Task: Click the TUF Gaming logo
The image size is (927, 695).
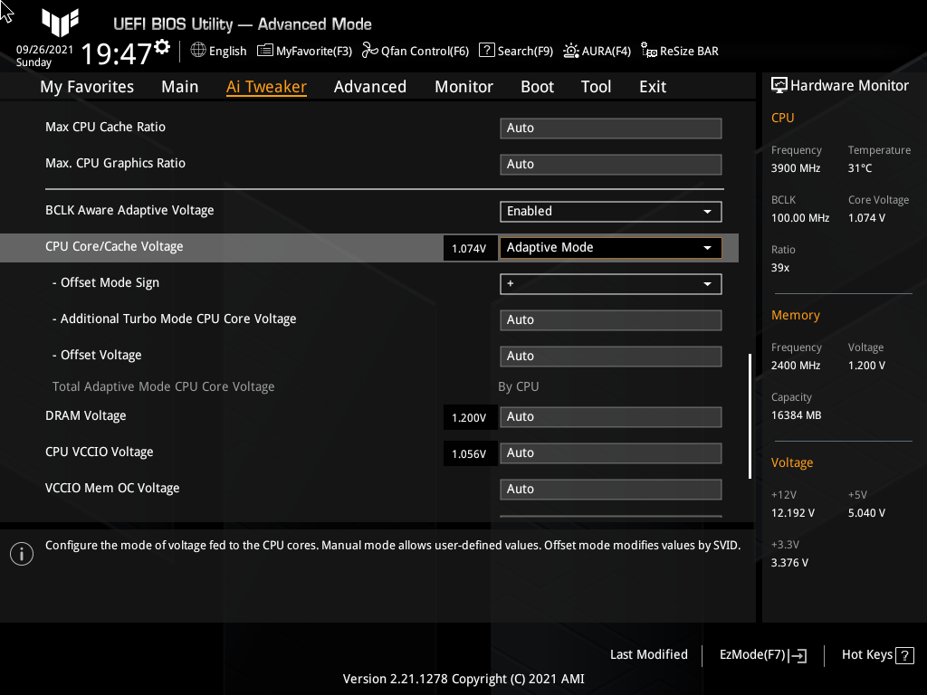Action: tap(60, 24)
